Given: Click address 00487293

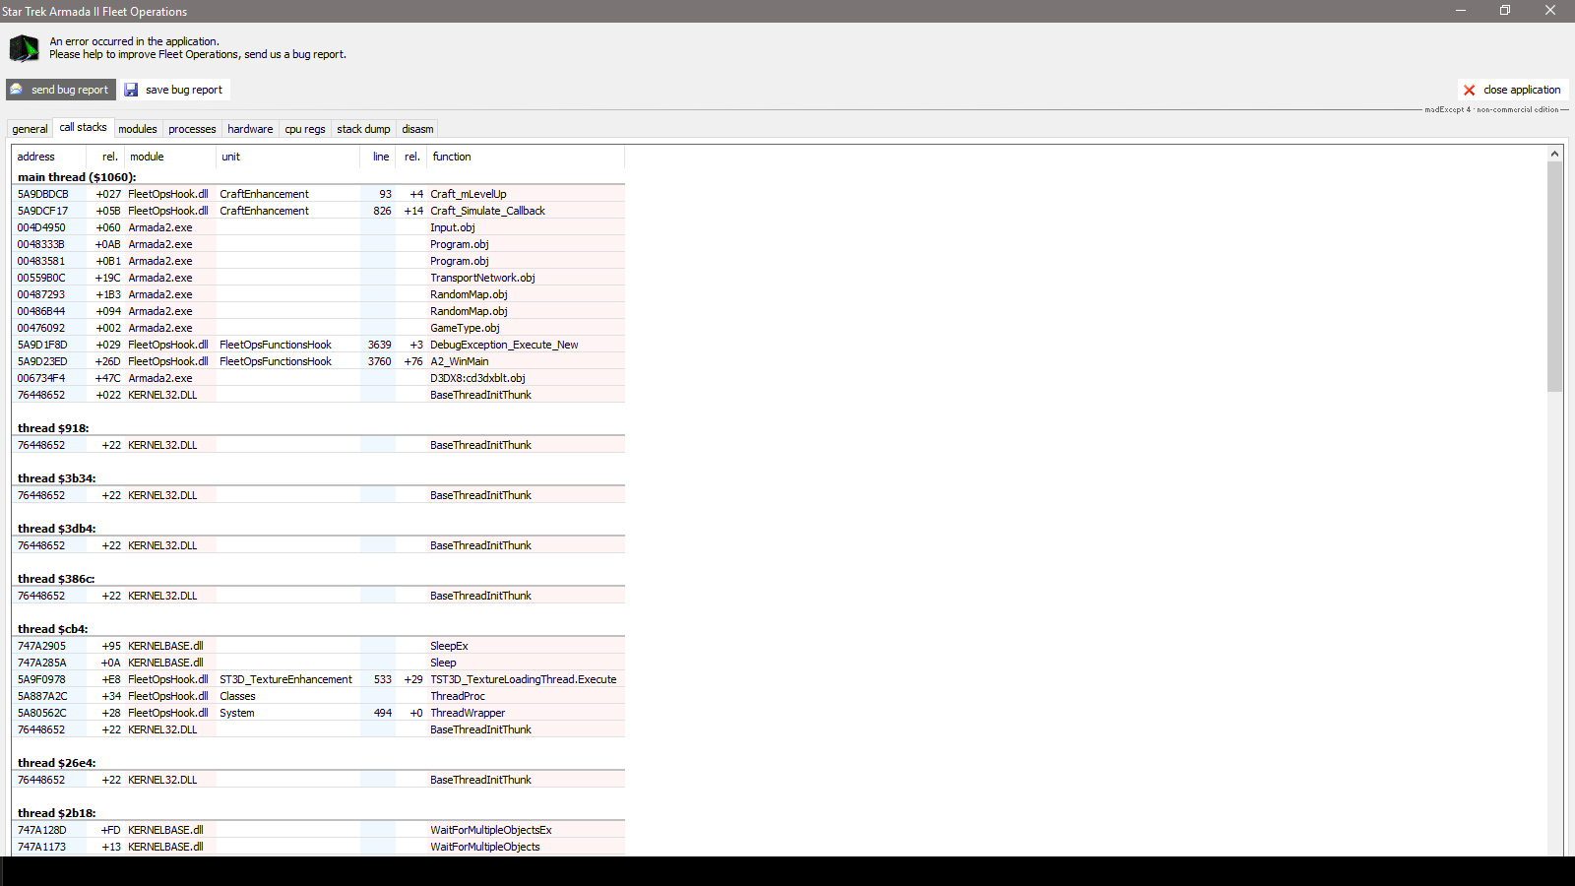Looking at the screenshot, I should coord(41,294).
